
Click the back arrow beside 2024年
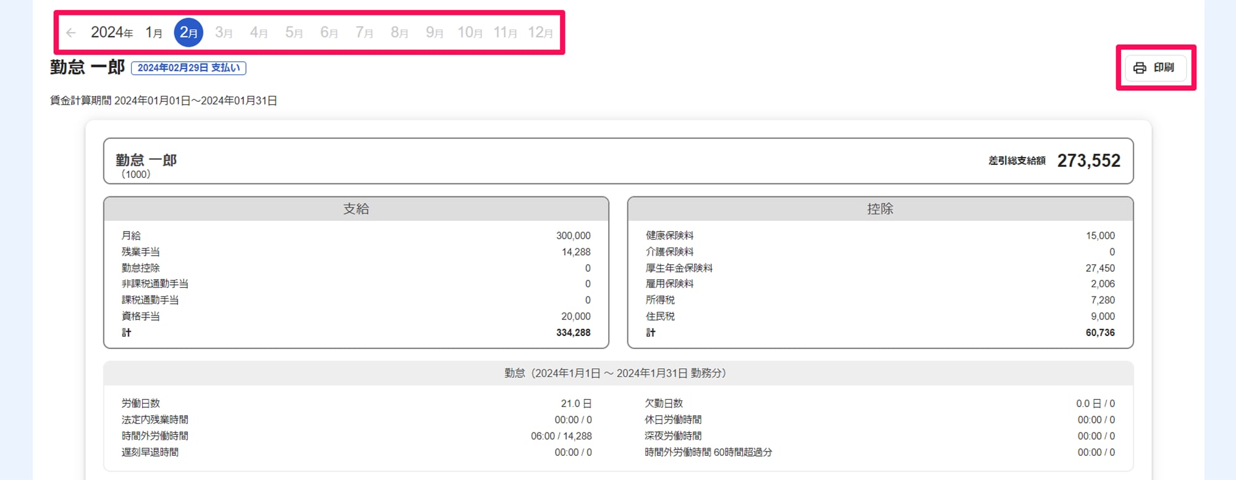point(71,33)
